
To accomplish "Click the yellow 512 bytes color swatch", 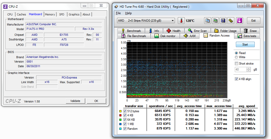I will pos(120,111).
